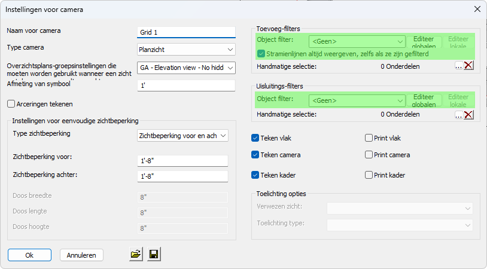The width and height of the screenshot is (487, 269).
Task: Click the Naam voor camera text field
Action: (x=185, y=32)
